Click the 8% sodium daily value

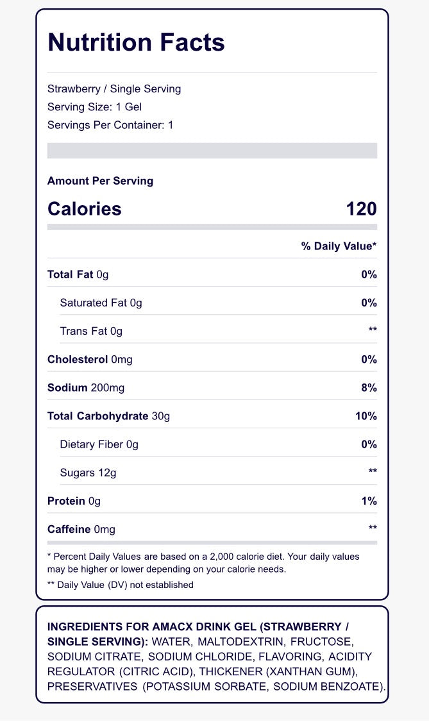(369, 388)
